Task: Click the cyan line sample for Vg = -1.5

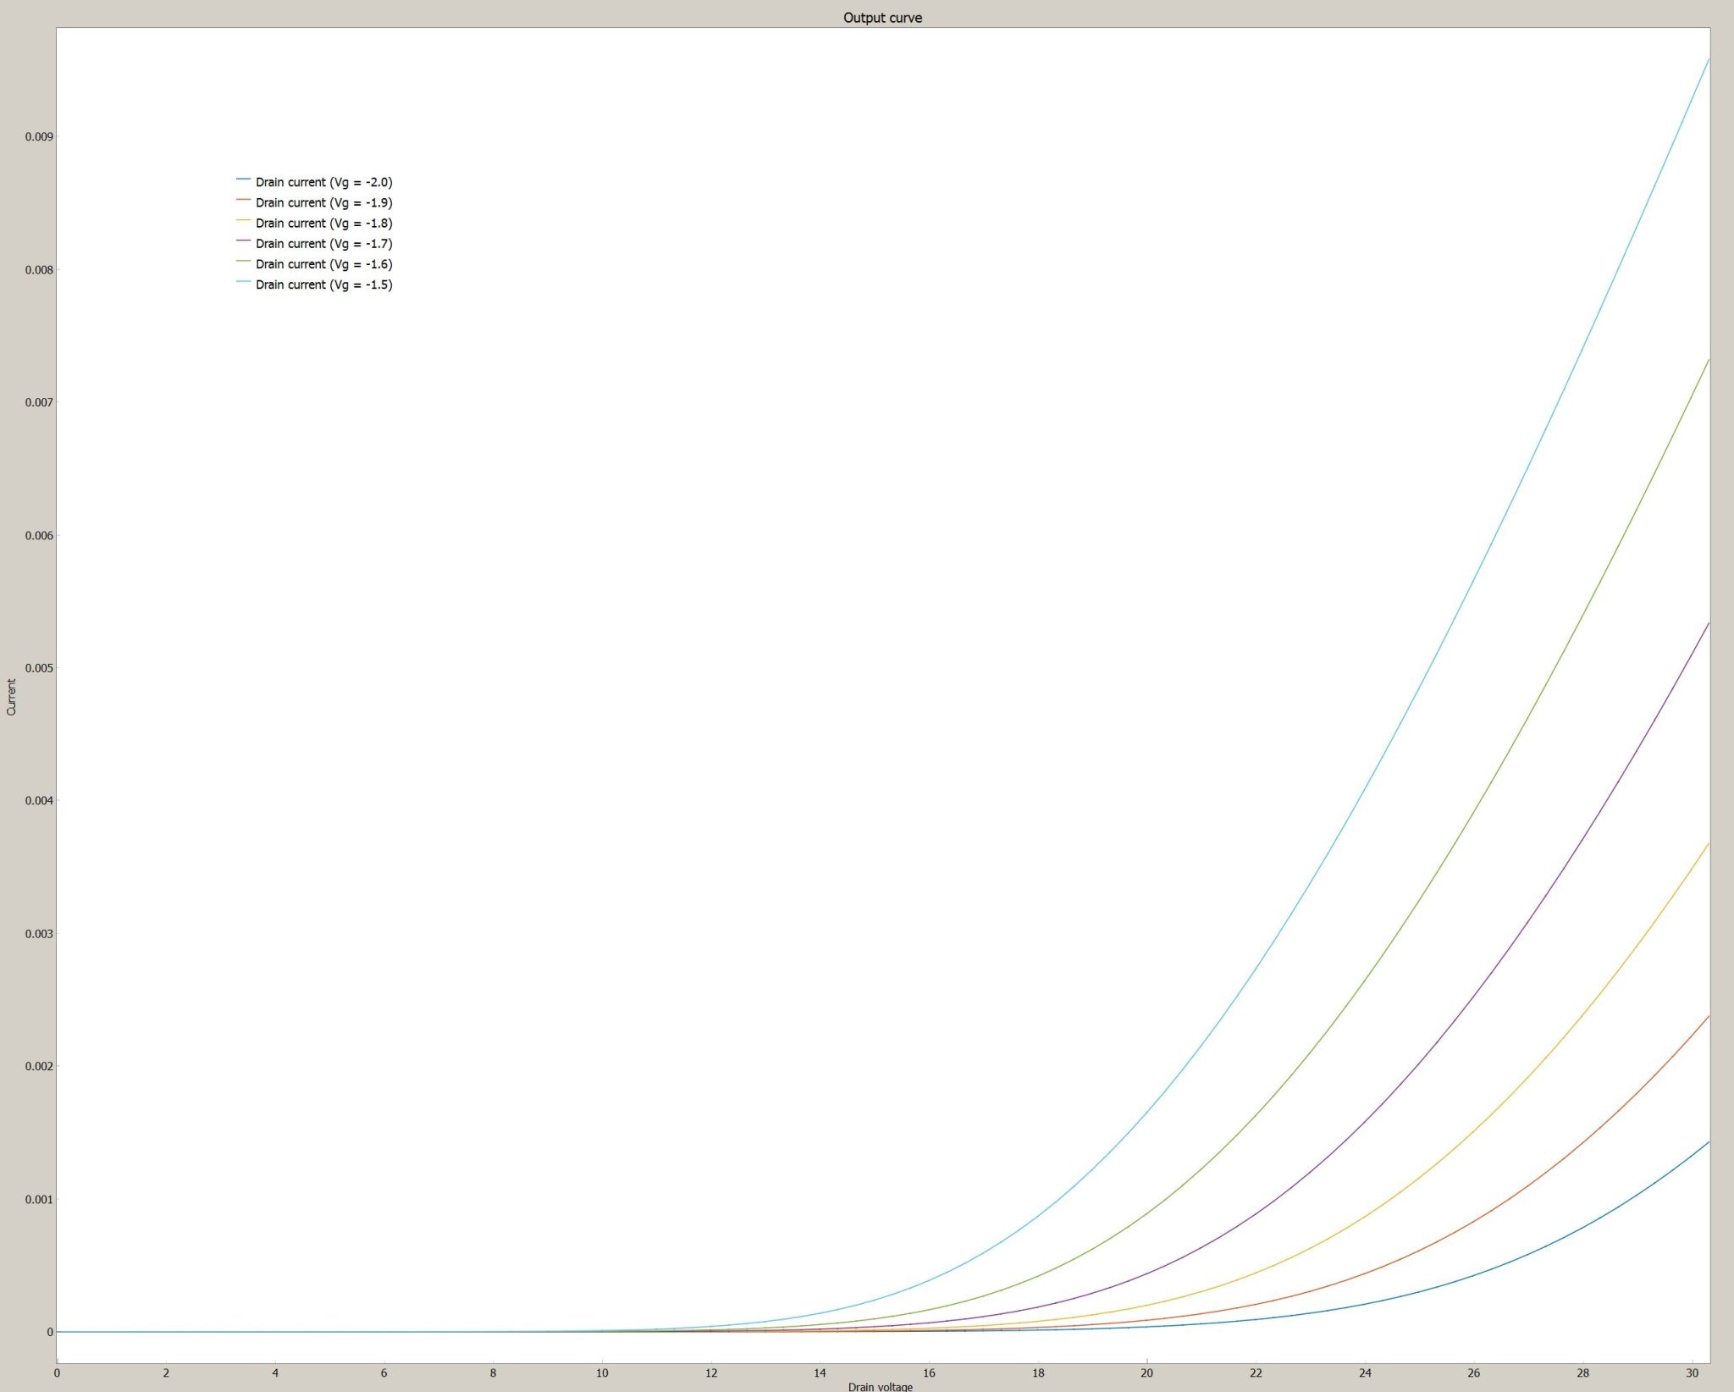Action: click(244, 282)
